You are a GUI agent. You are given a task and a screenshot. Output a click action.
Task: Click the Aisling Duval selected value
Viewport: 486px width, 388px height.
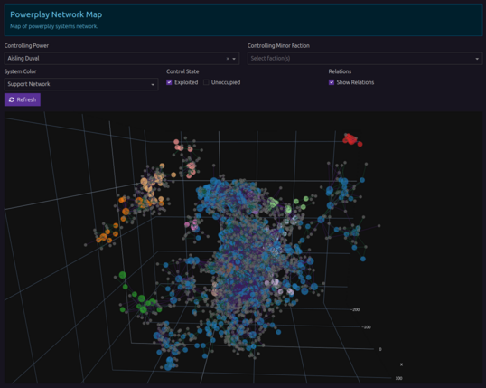[23, 59]
